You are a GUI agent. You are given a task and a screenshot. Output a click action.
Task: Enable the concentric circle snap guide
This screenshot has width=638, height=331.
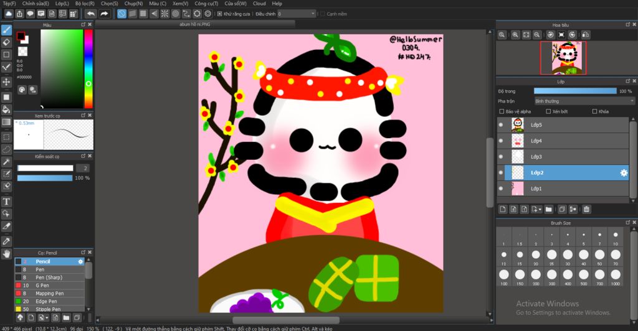pos(175,14)
